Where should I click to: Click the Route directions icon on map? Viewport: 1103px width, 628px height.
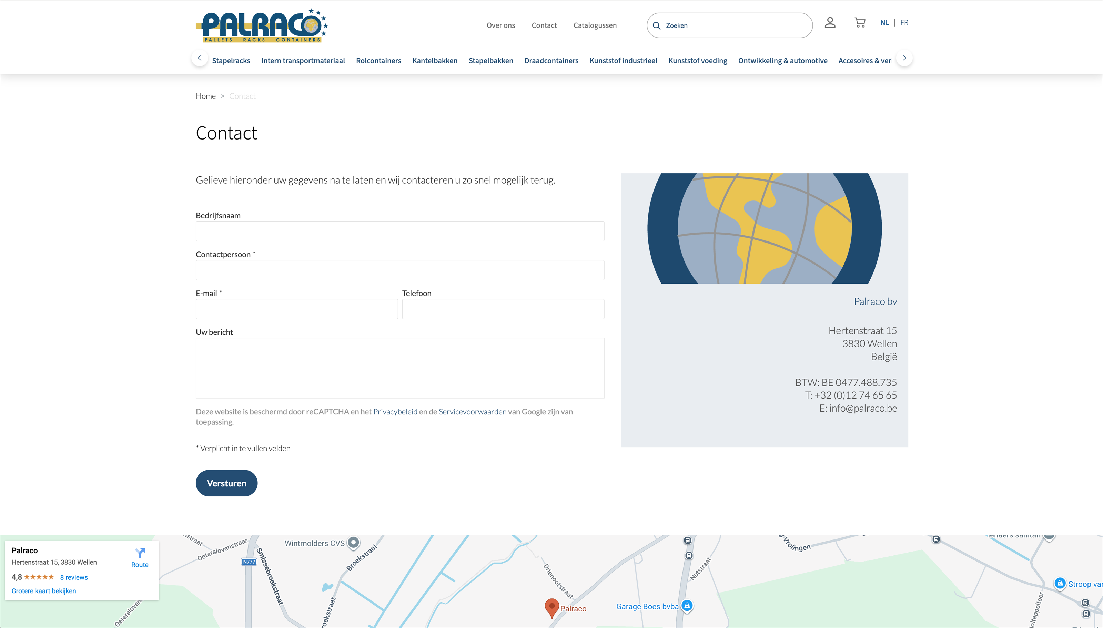pos(140,553)
